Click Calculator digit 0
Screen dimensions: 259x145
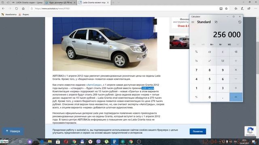[210, 97]
